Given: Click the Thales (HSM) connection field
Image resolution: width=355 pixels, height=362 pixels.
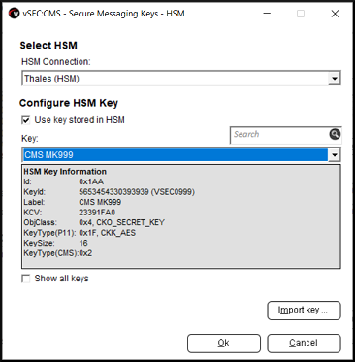Looking at the screenshot, I should 181,79.
